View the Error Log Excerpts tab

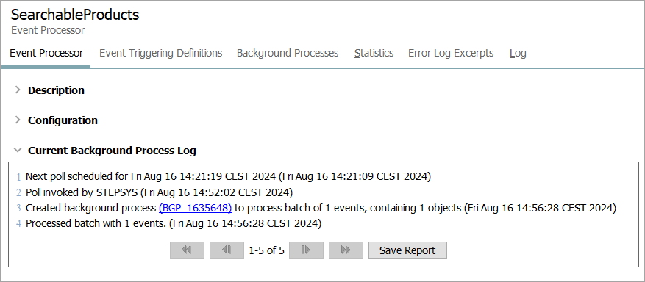(x=451, y=53)
